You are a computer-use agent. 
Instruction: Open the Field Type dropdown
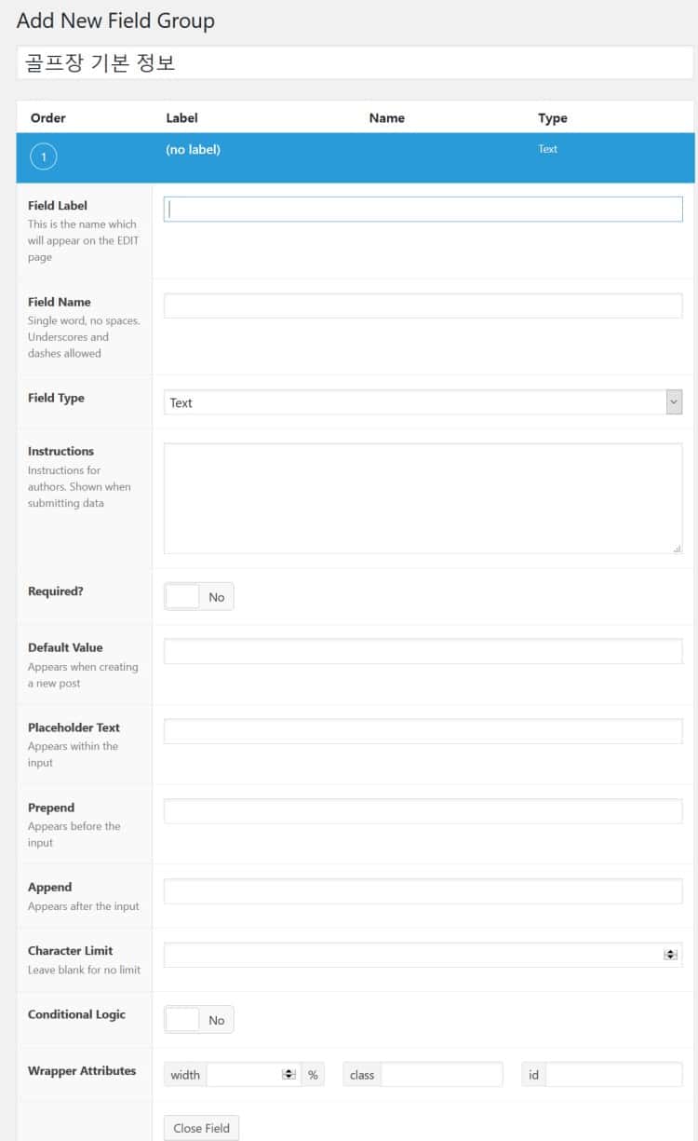[x=423, y=402]
